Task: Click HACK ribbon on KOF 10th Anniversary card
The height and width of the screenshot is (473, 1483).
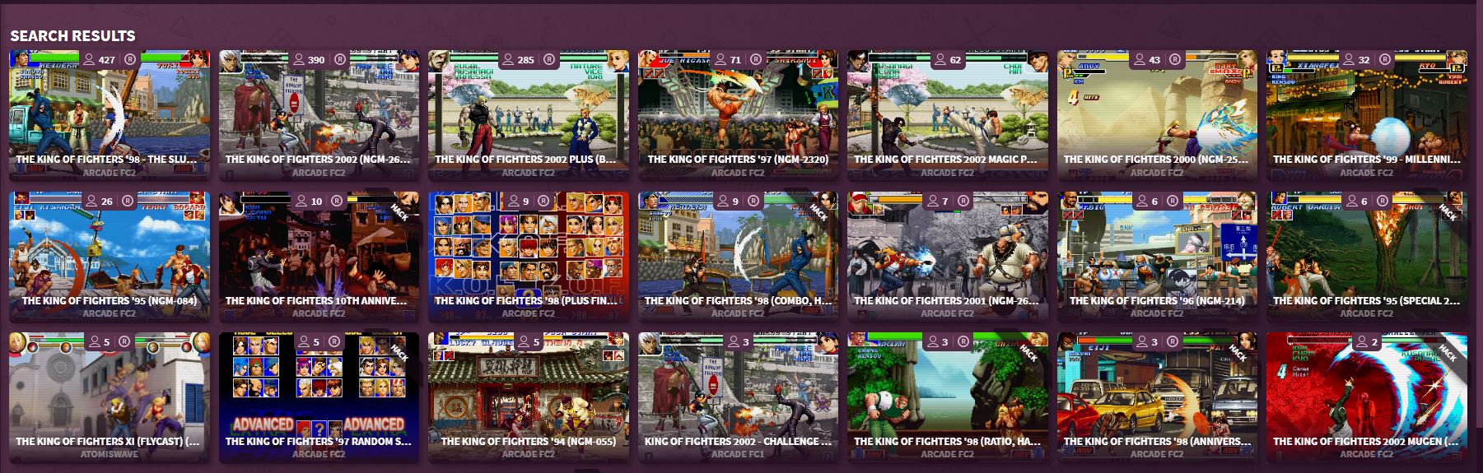Action: tap(400, 211)
